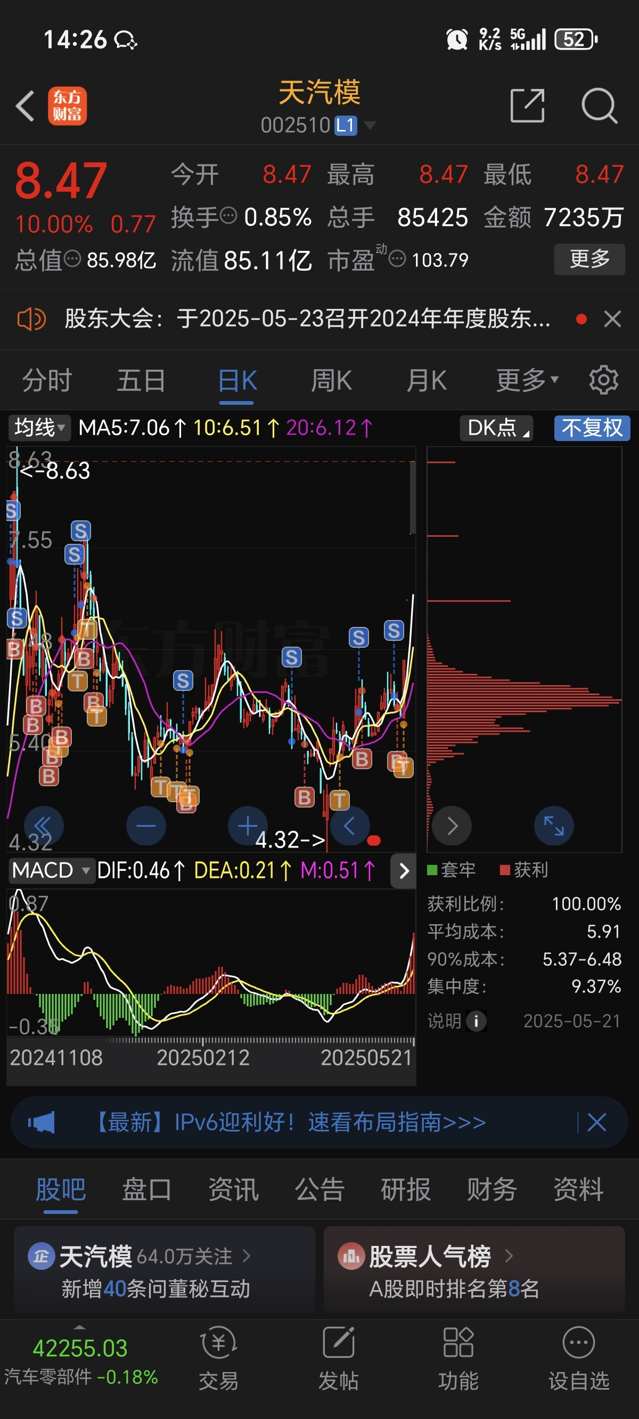Open the 交易 trade icon
Screen dimensions: 639x1419
tap(219, 1358)
